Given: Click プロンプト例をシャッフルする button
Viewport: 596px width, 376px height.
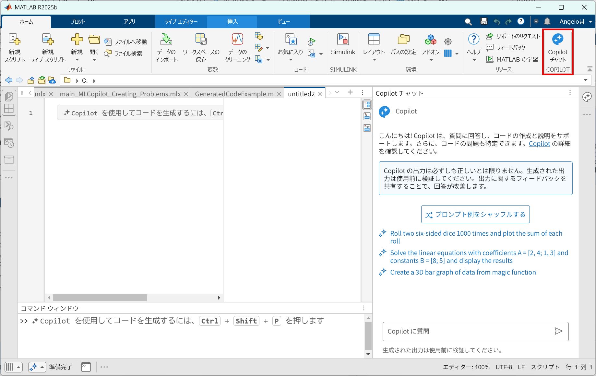Looking at the screenshot, I should [x=475, y=215].
